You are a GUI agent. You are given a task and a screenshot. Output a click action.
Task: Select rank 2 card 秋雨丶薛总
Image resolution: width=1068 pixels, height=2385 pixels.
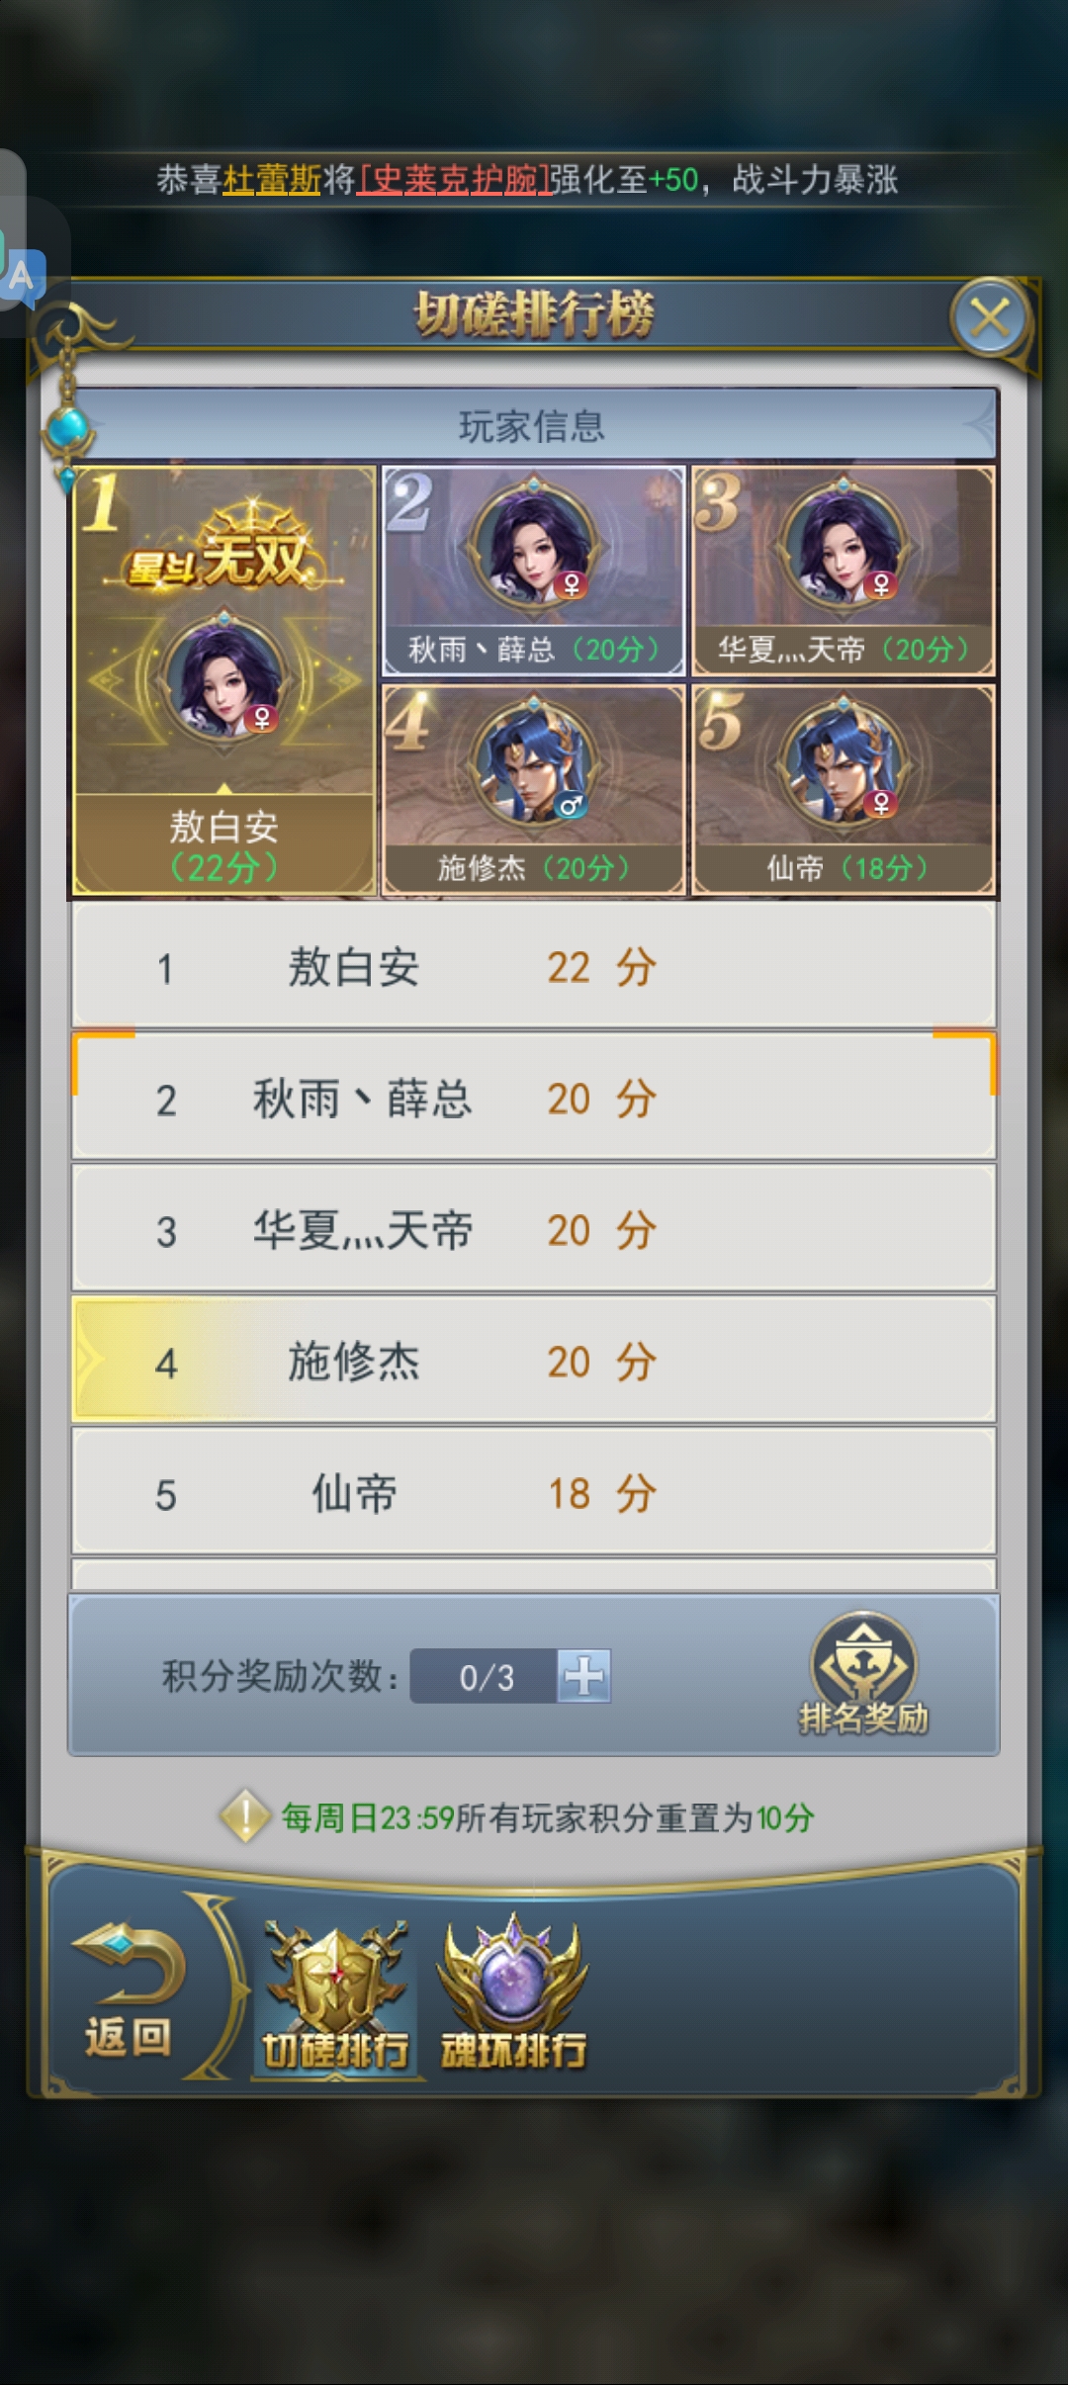pyautogui.click(x=534, y=572)
